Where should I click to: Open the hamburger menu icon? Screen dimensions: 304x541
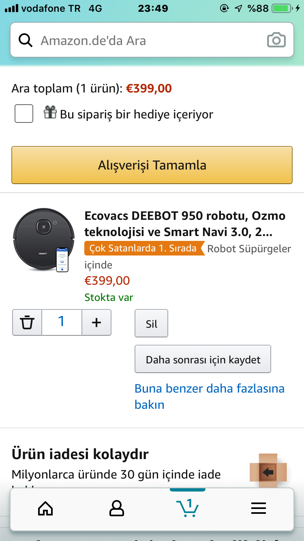(258, 508)
